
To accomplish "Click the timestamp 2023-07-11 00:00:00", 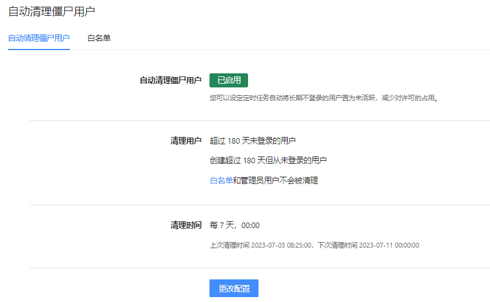I will (x=389, y=245).
